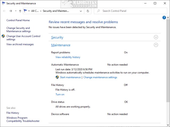170x127 pixels.
Task: Expand the Security section chevron
Action: 156,37
